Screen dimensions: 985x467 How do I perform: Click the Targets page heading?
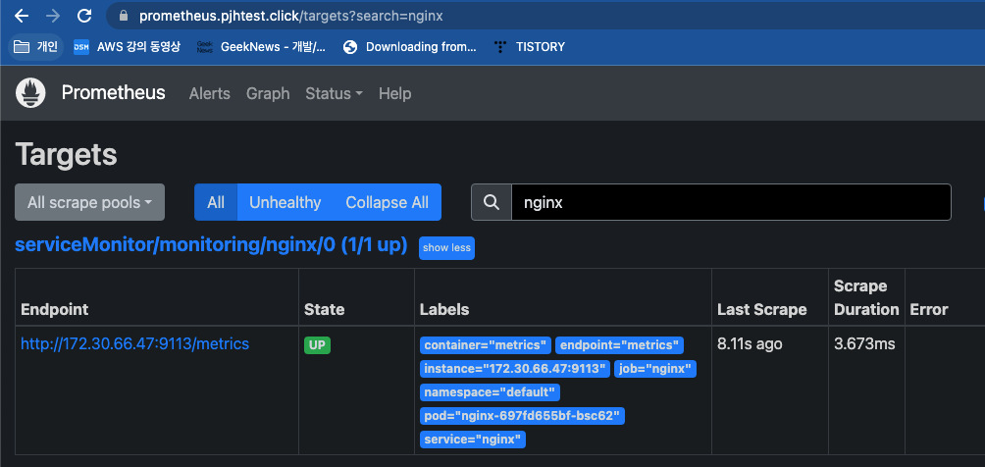point(66,155)
